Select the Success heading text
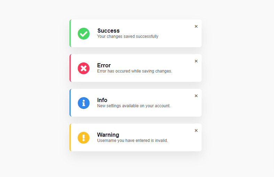 click(x=108, y=31)
